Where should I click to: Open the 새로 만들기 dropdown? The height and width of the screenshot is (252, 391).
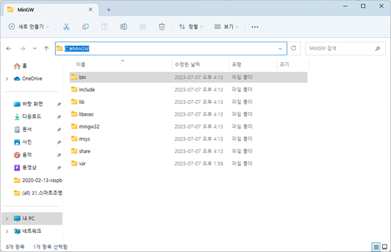29,27
